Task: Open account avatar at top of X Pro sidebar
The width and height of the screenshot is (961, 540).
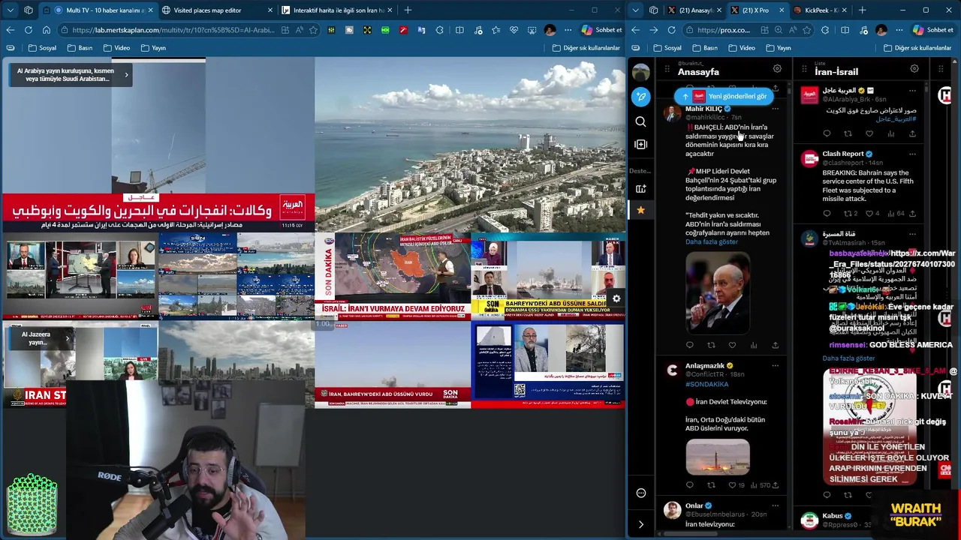Action: pyautogui.click(x=640, y=71)
